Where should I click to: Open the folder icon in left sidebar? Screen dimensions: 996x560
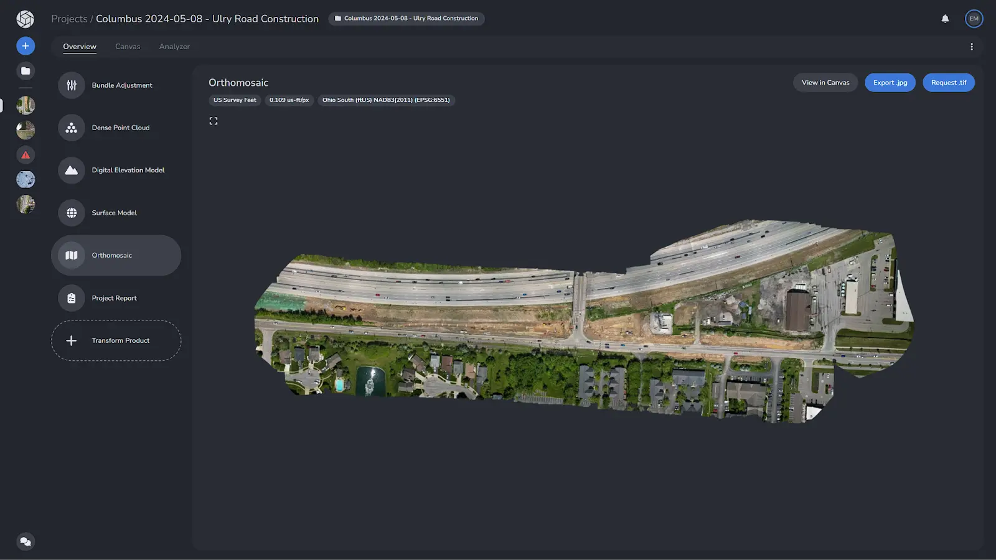tap(26, 71)
